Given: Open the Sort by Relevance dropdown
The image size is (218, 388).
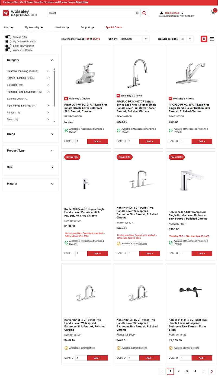Looking at the screenshot, I should coord(134,39).
